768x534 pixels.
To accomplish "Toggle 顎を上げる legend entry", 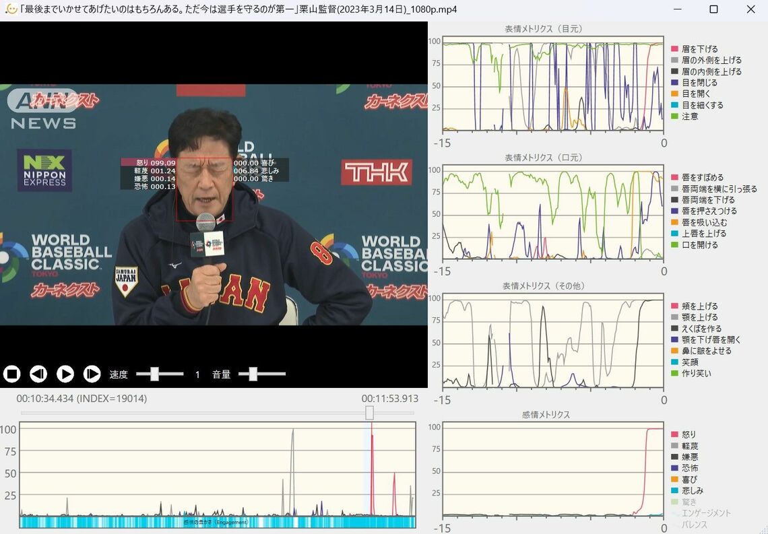I will [x=695, y=317].
